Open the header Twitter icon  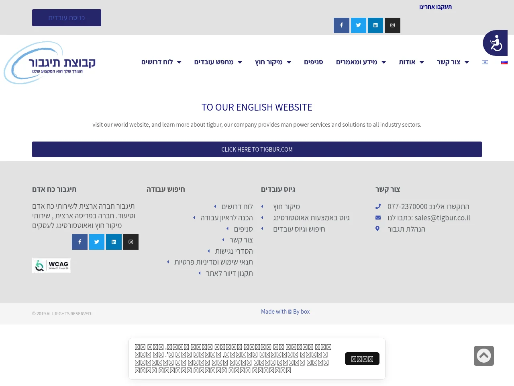pos(359,25)
